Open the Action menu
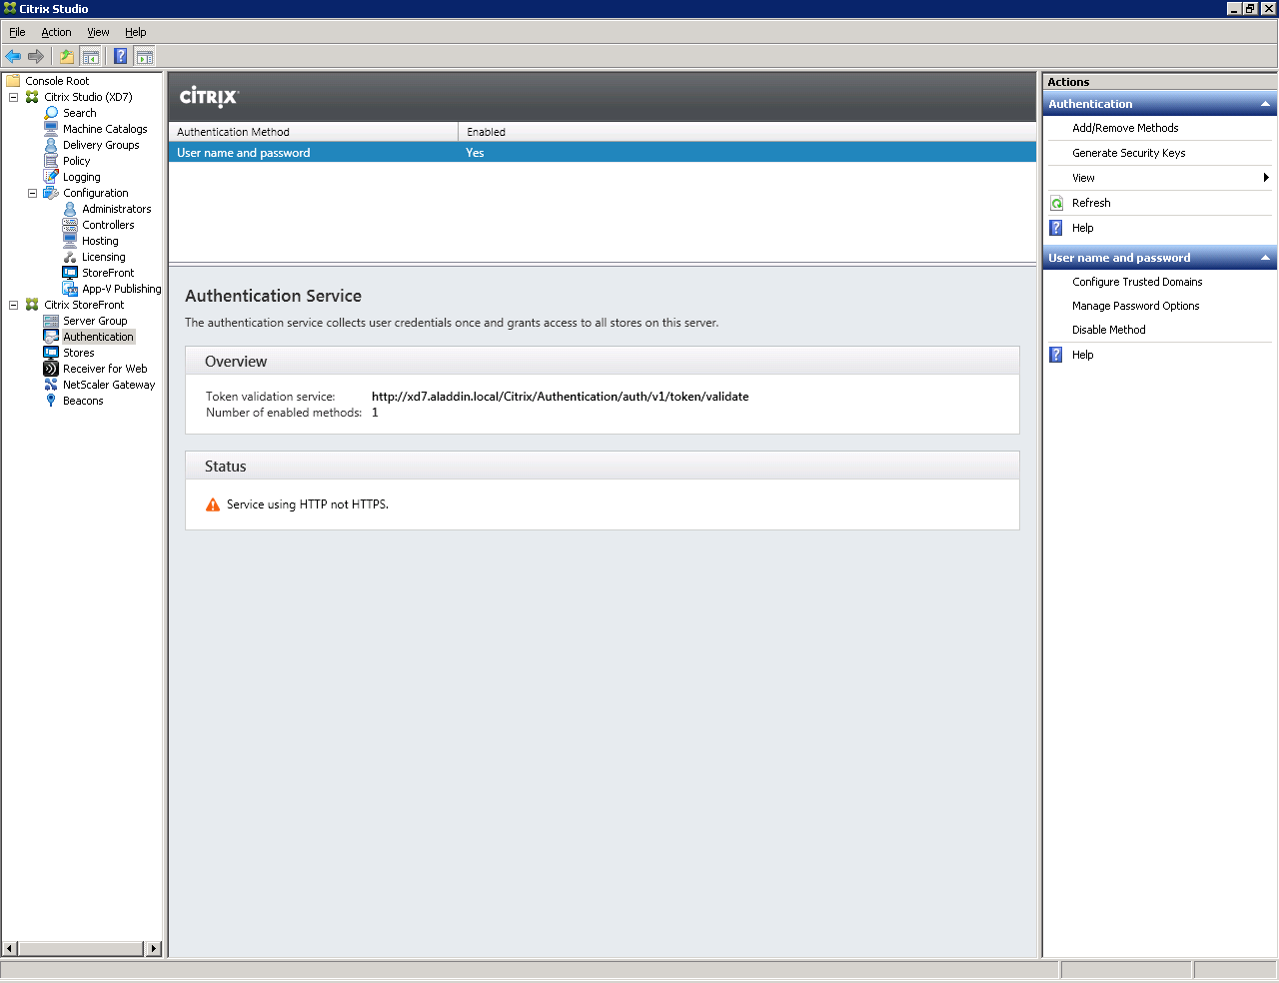The height and width of the screenshot is (983, 1279). click(56, 32)
